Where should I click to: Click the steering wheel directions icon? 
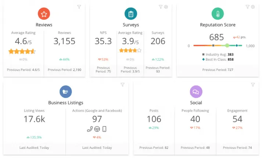[x=97, y=129]
